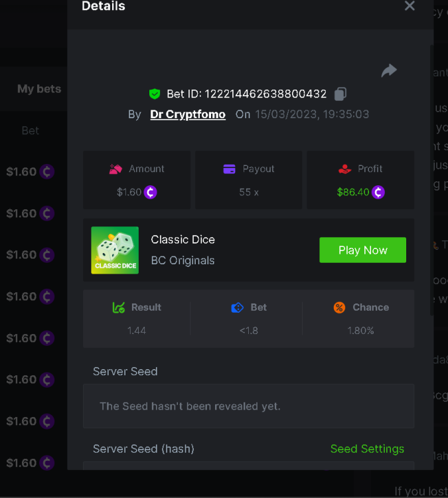The image size is (448, 498).
Task: Click the Bet column header
Action: pos(31,131)
